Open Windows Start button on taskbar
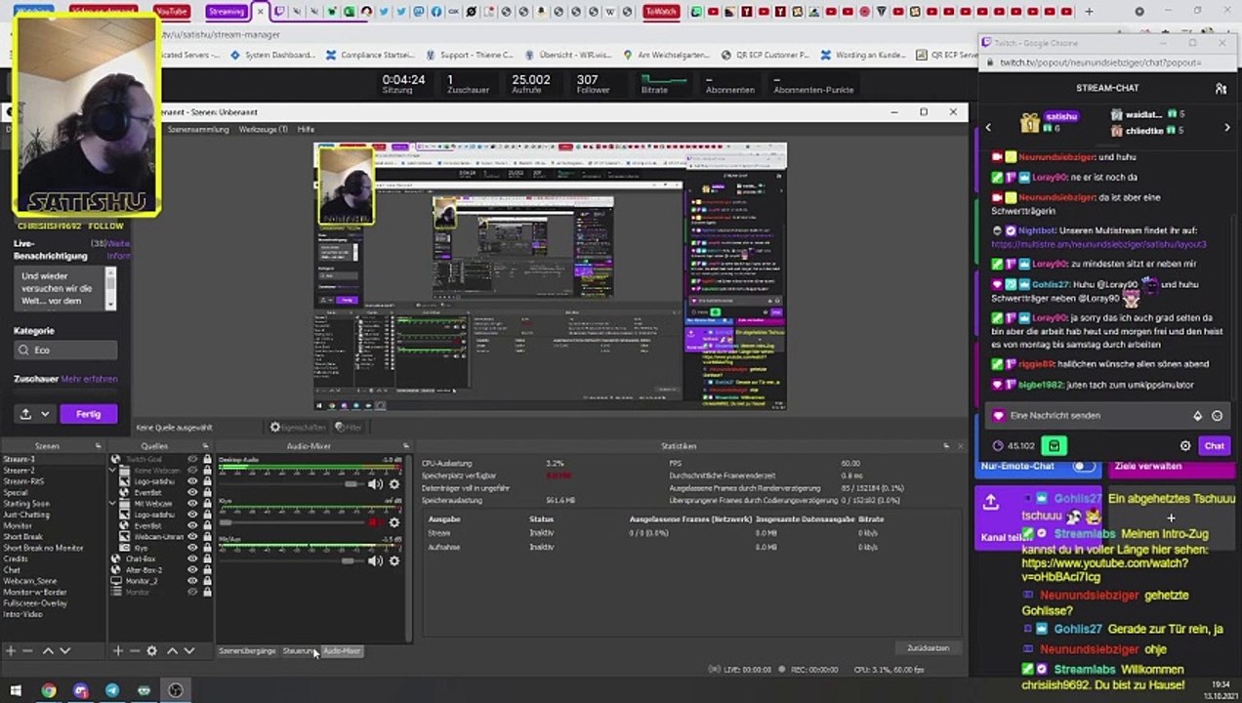 pyautogui.click(x=16, y=690)
